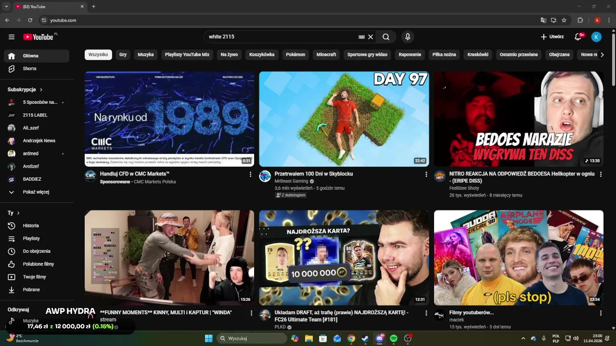The image size is (616, 346).
Task: Open options for Układam DRAFT video
Action: pos(426,313)
